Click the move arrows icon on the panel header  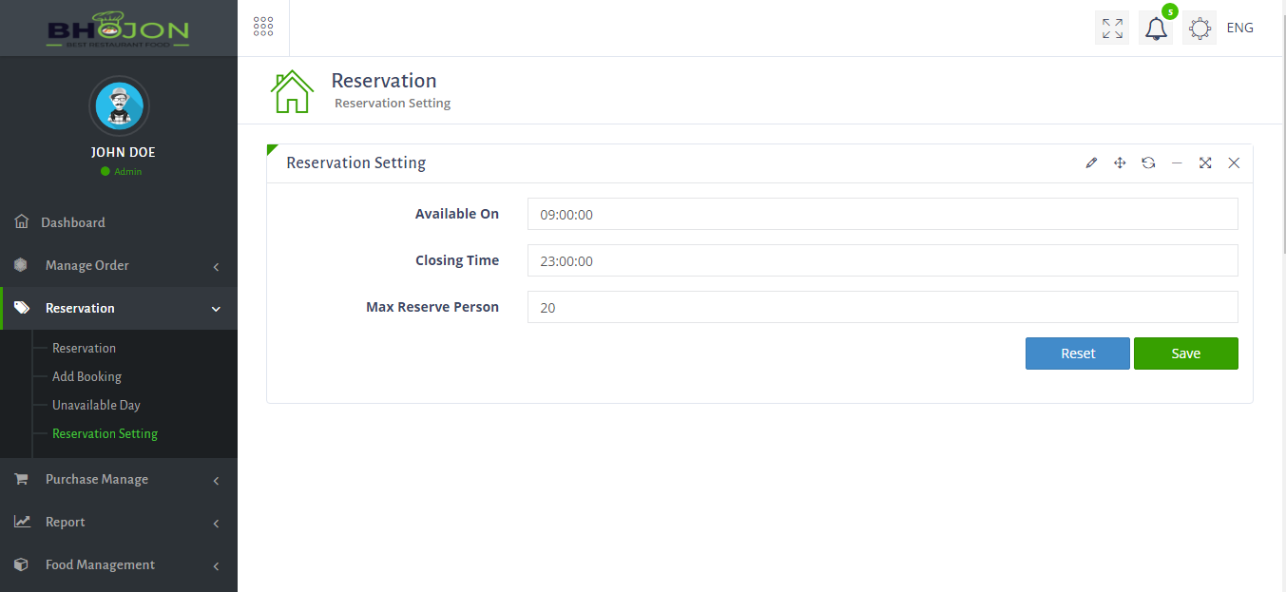[1120, 162]
